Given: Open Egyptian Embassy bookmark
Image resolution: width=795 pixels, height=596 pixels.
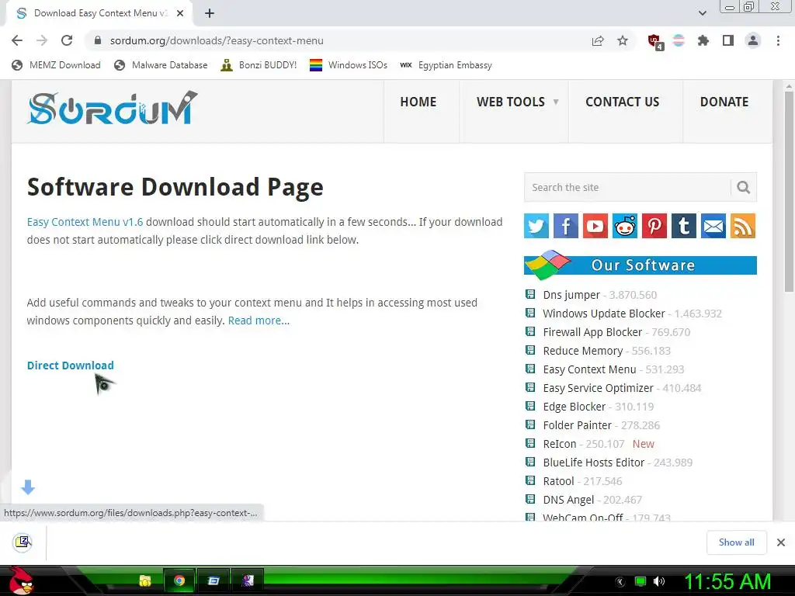Looking at the screenshot, I should point(446,65).
